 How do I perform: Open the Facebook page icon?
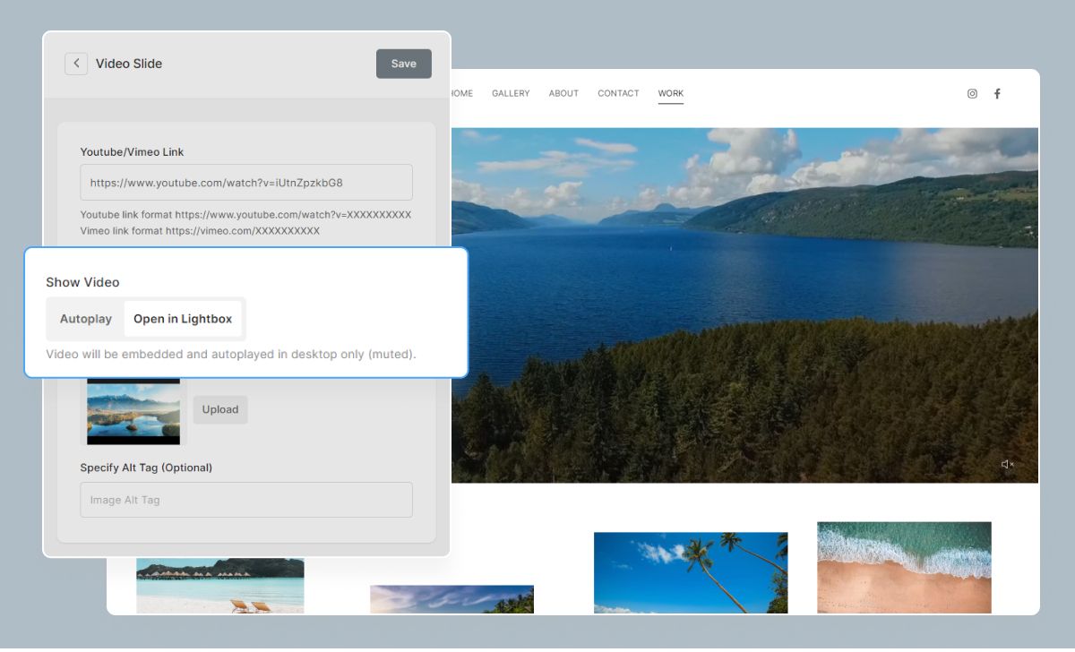tap(997, 94)
